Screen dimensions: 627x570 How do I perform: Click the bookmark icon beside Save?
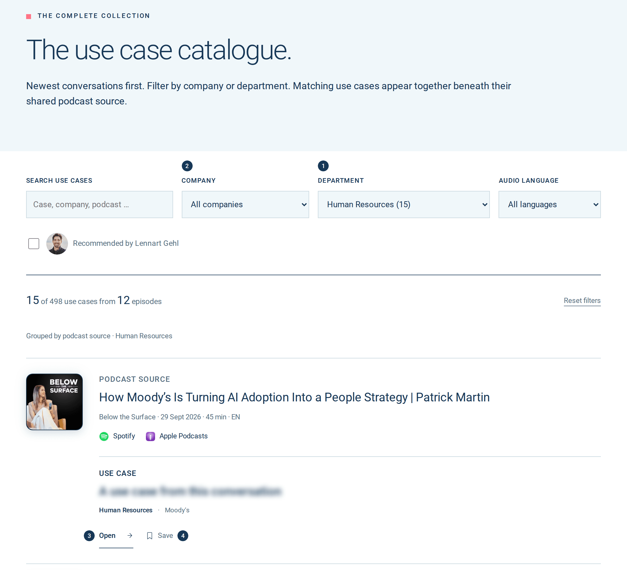150,535
